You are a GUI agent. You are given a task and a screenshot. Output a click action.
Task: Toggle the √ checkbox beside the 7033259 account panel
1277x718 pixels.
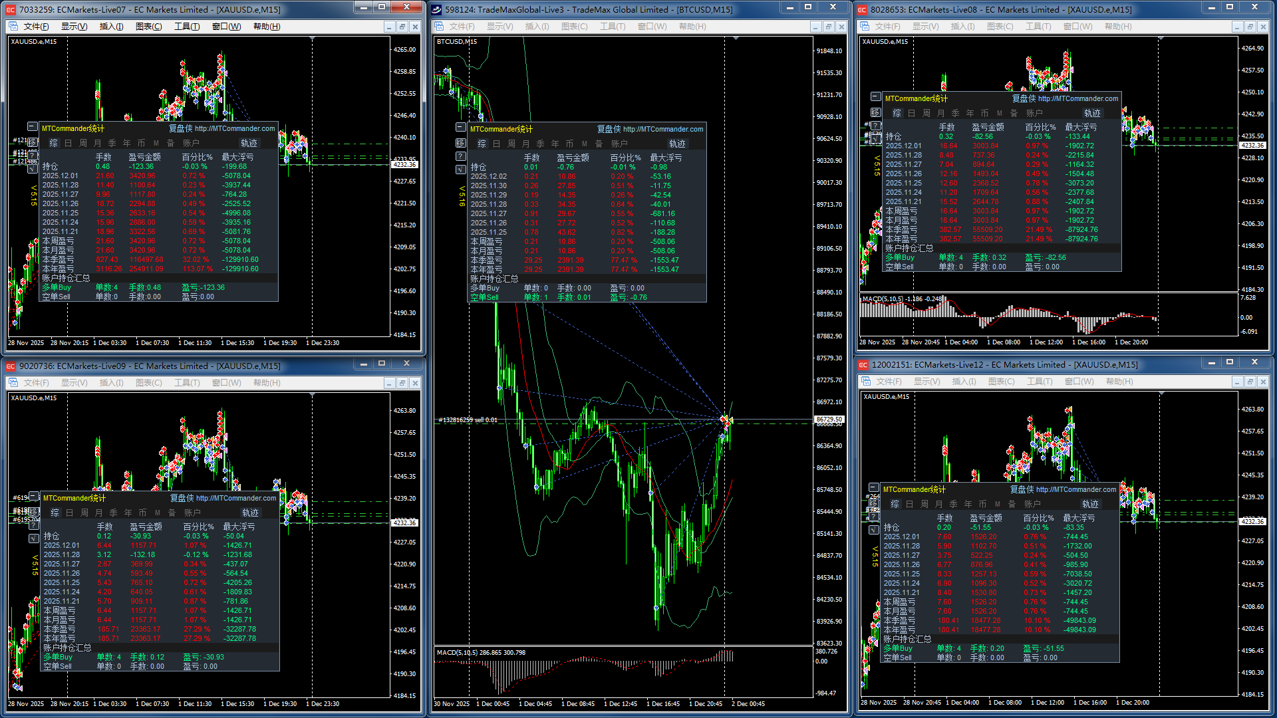pos(32,169)
